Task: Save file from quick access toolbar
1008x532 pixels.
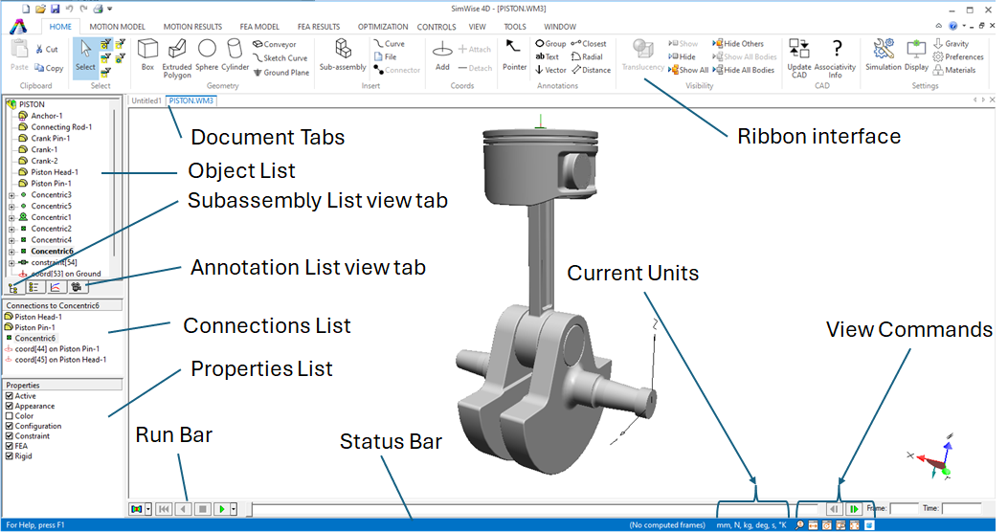Action: 54,9
